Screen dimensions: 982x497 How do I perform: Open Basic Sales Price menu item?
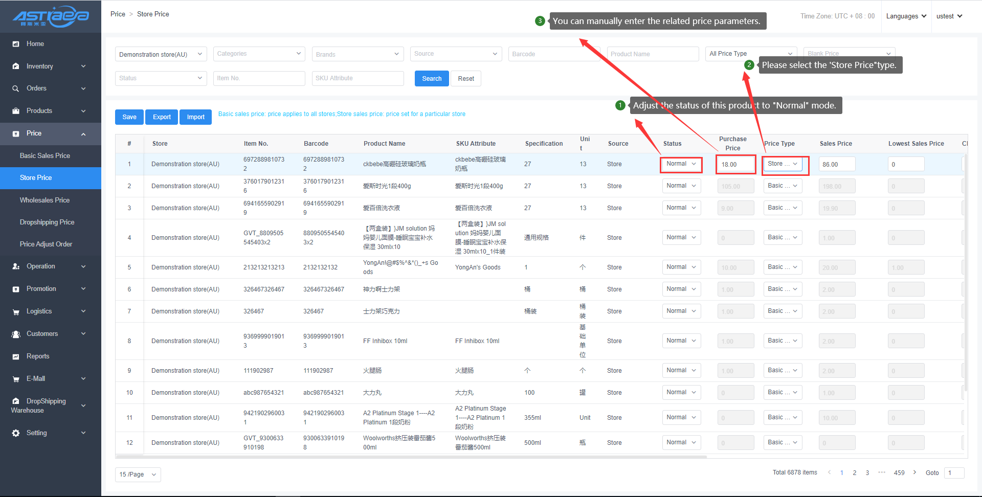[x=45, y=155]
